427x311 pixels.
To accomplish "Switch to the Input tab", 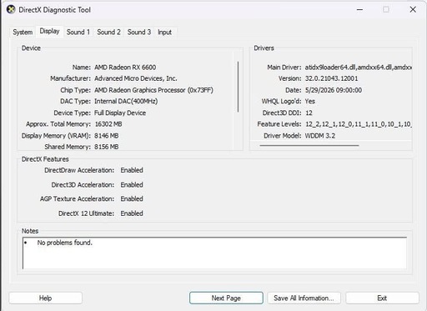I will (x=164, y=32).
